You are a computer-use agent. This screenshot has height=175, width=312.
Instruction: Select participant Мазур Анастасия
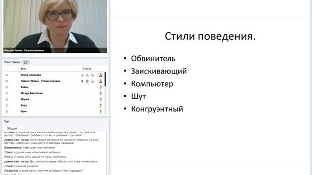coord(32,93)
